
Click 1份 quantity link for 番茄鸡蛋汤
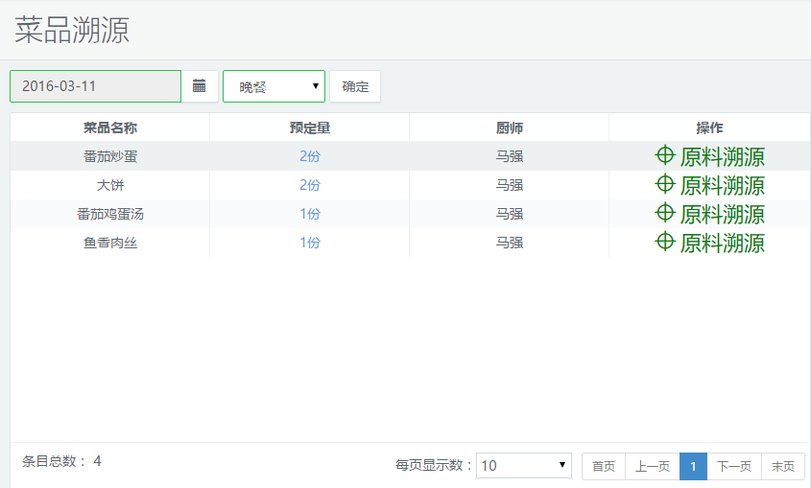click(x=309, y=214)
